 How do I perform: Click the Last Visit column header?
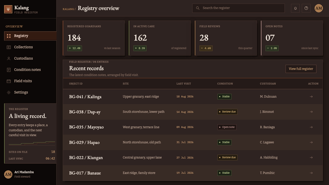pyautogui.click(x=184, y=84)
